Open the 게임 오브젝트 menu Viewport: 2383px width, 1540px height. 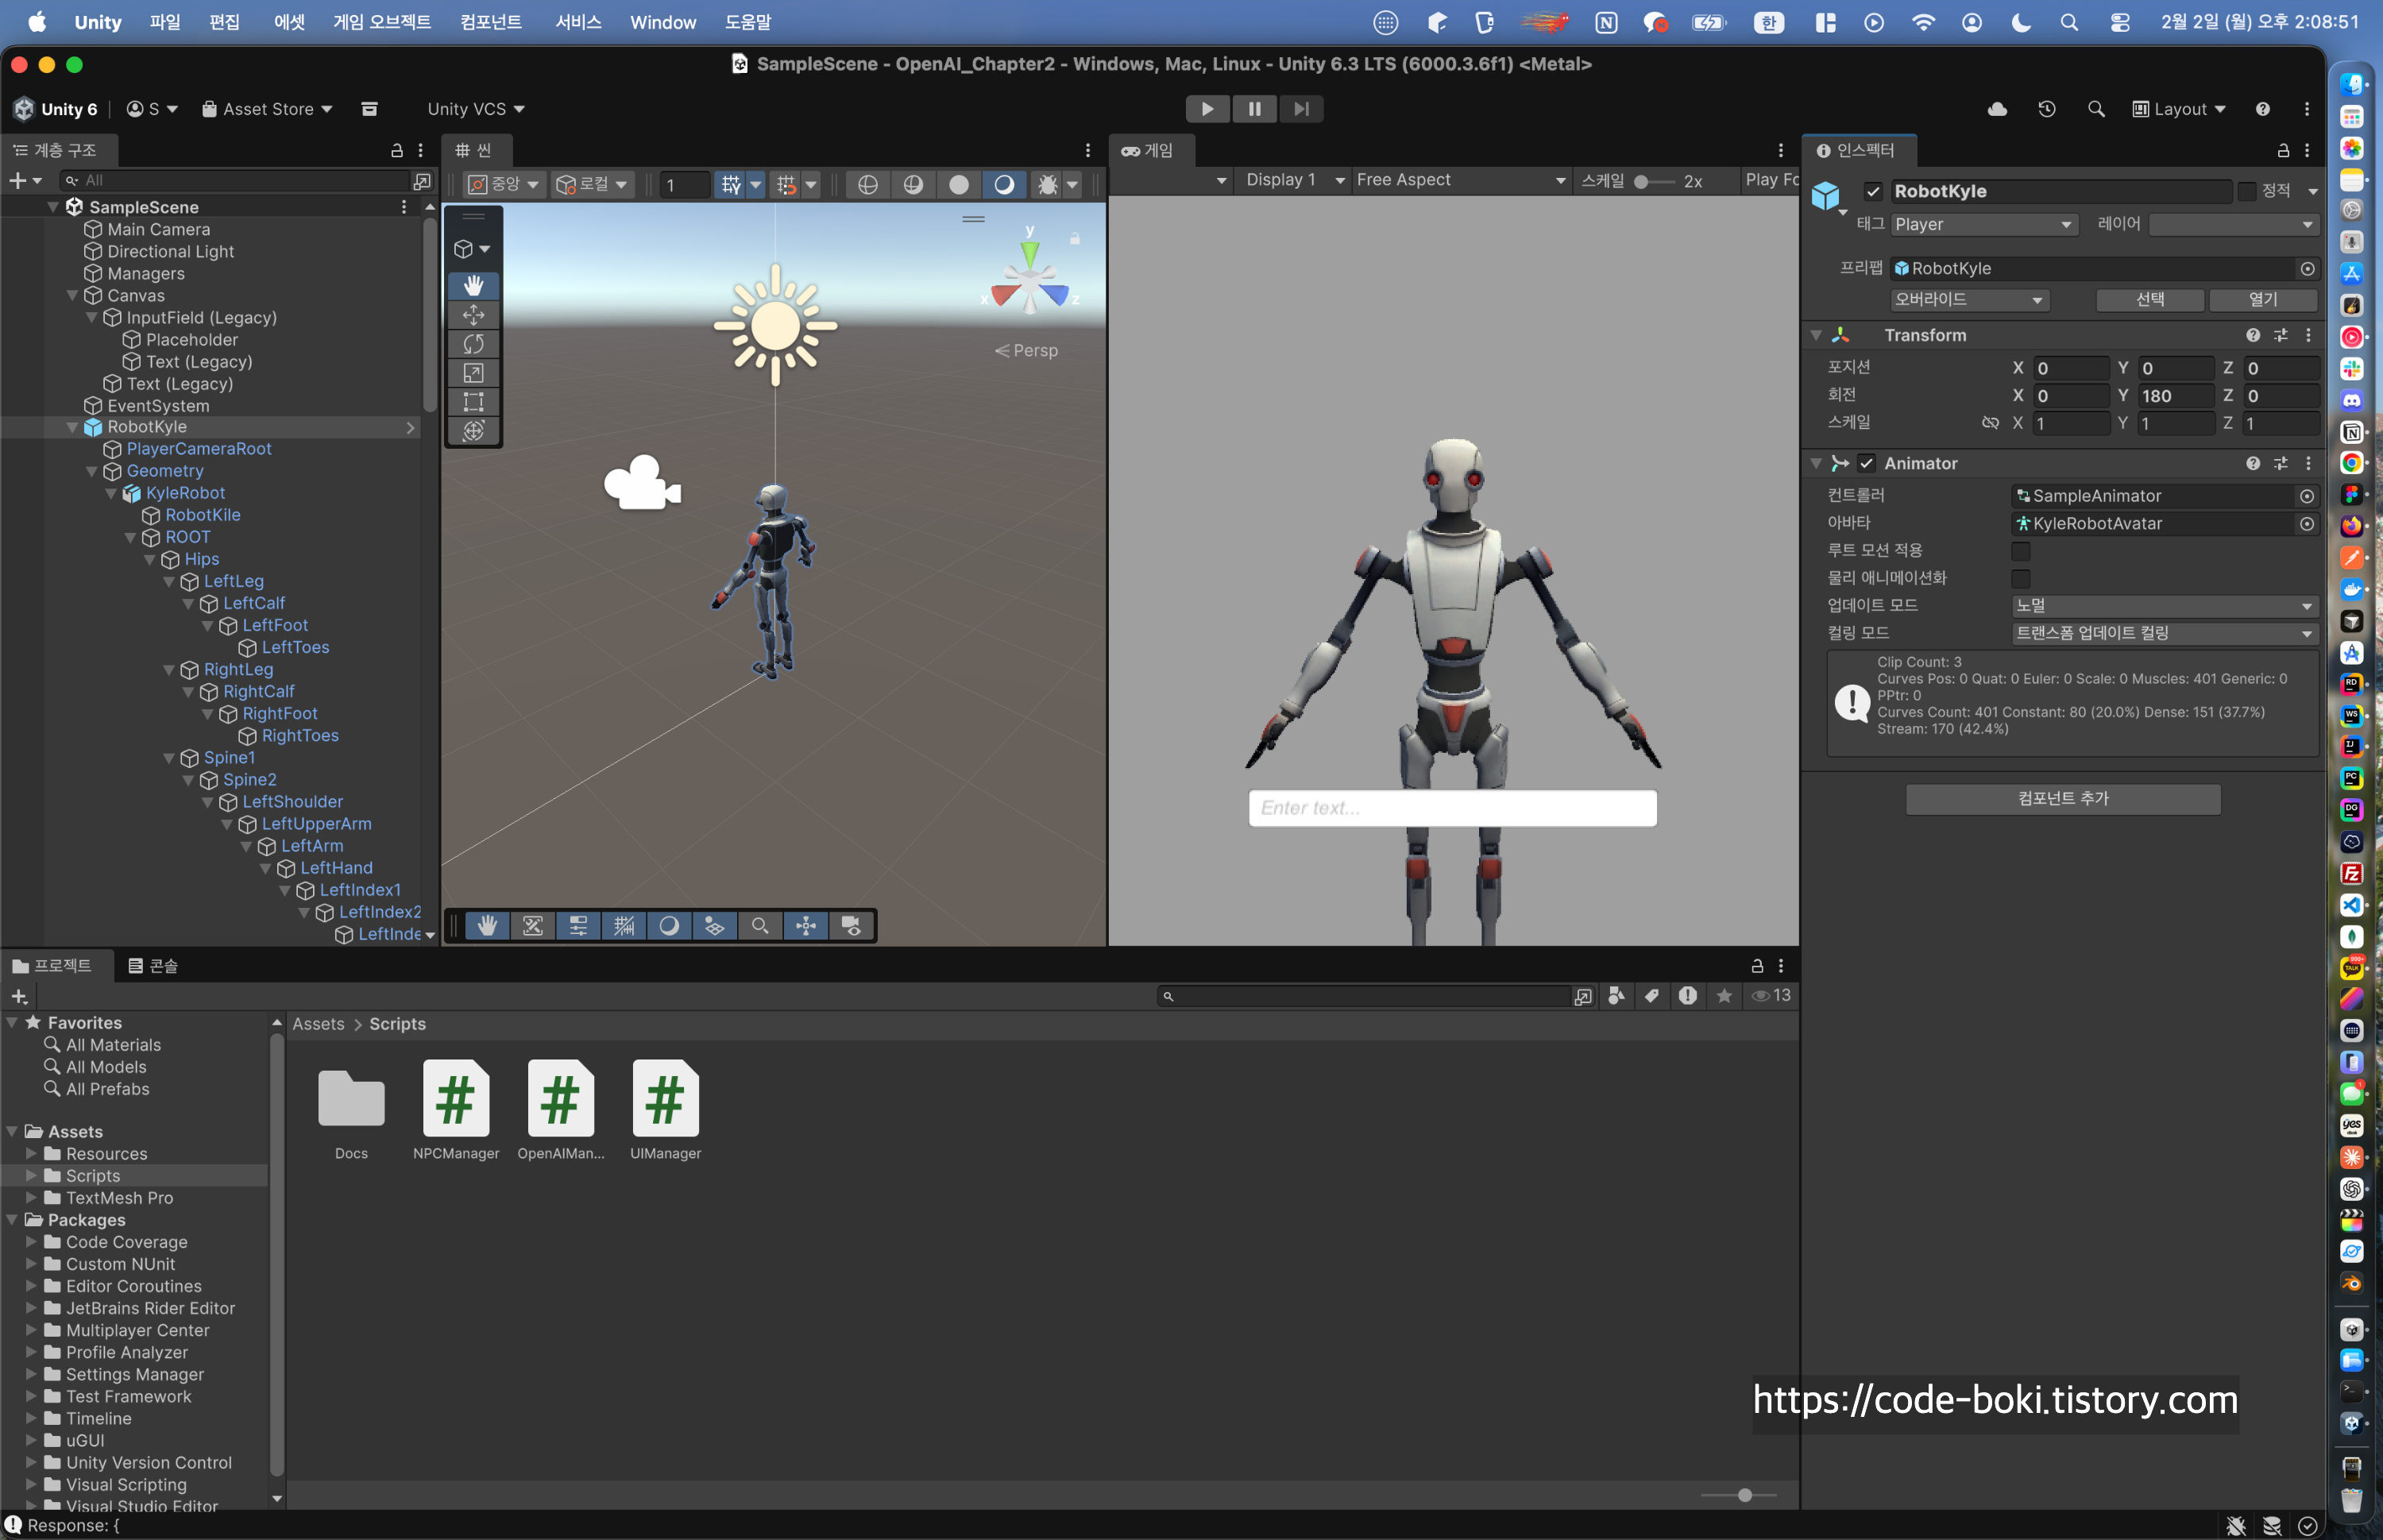coord(382,22)
